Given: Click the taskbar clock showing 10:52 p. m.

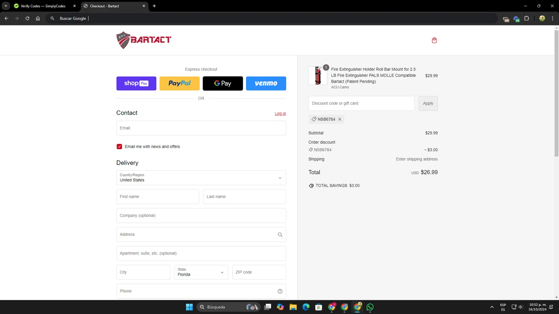Looking at the screenshot, I should 537,307.
